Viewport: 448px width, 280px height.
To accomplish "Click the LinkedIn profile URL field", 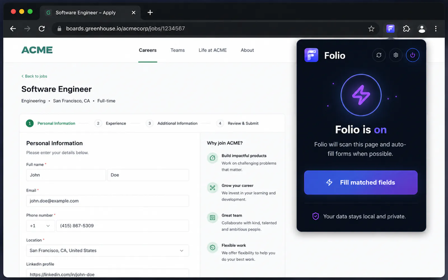I will (108, 274).
